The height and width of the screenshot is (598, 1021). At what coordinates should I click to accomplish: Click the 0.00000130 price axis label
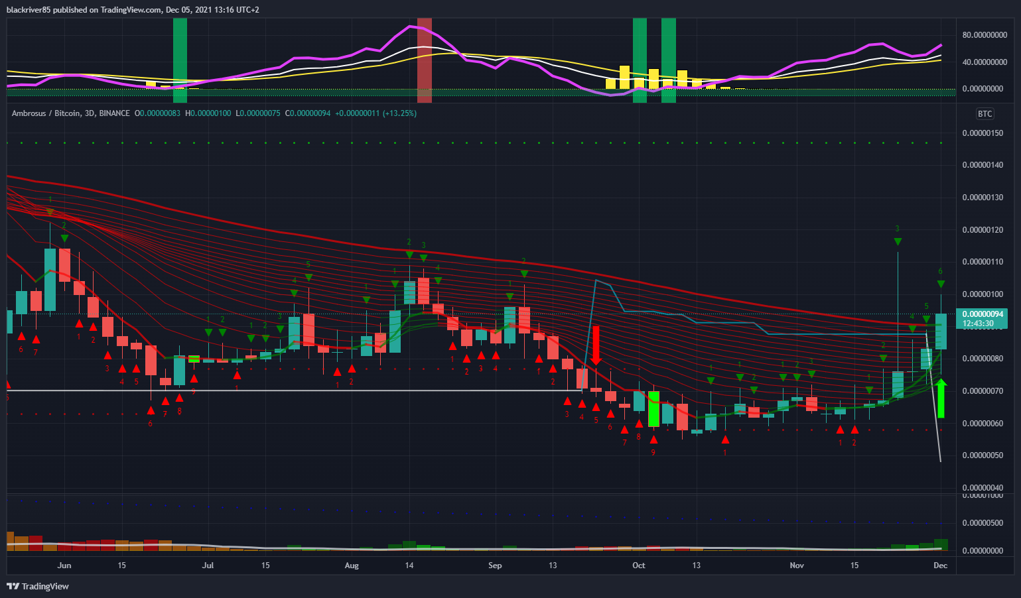pos(983,198)
